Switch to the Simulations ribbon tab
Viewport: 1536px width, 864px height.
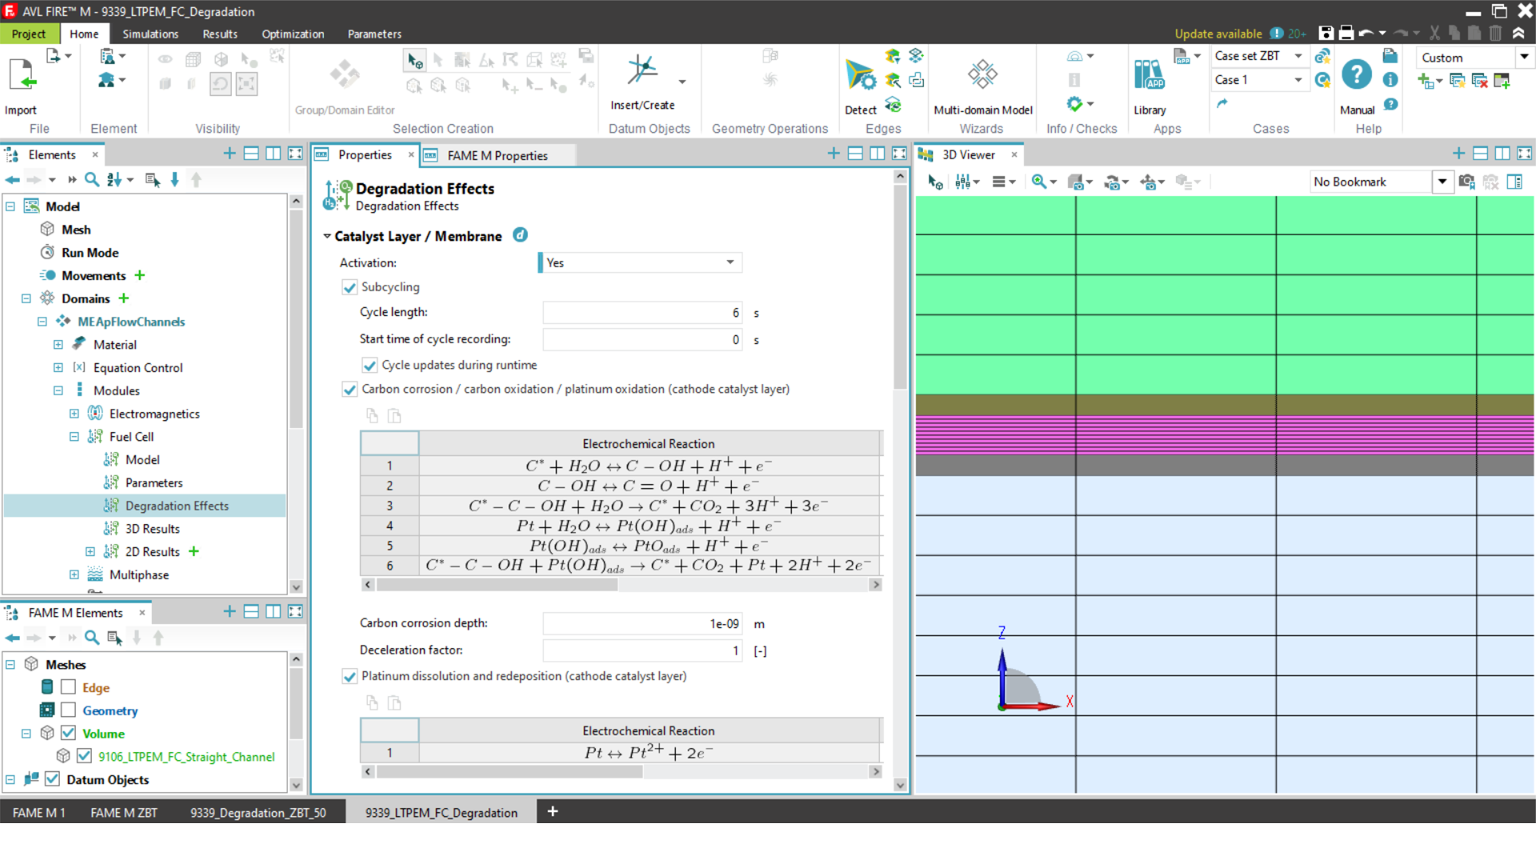(150, 34)
